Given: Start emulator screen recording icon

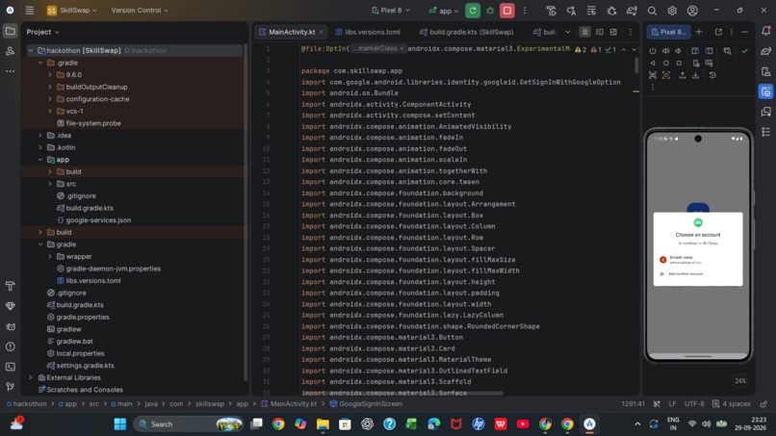Looking at the screenshot, I should coord(666,75).
